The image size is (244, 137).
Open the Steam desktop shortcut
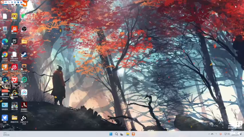click(x=24, y=55)
